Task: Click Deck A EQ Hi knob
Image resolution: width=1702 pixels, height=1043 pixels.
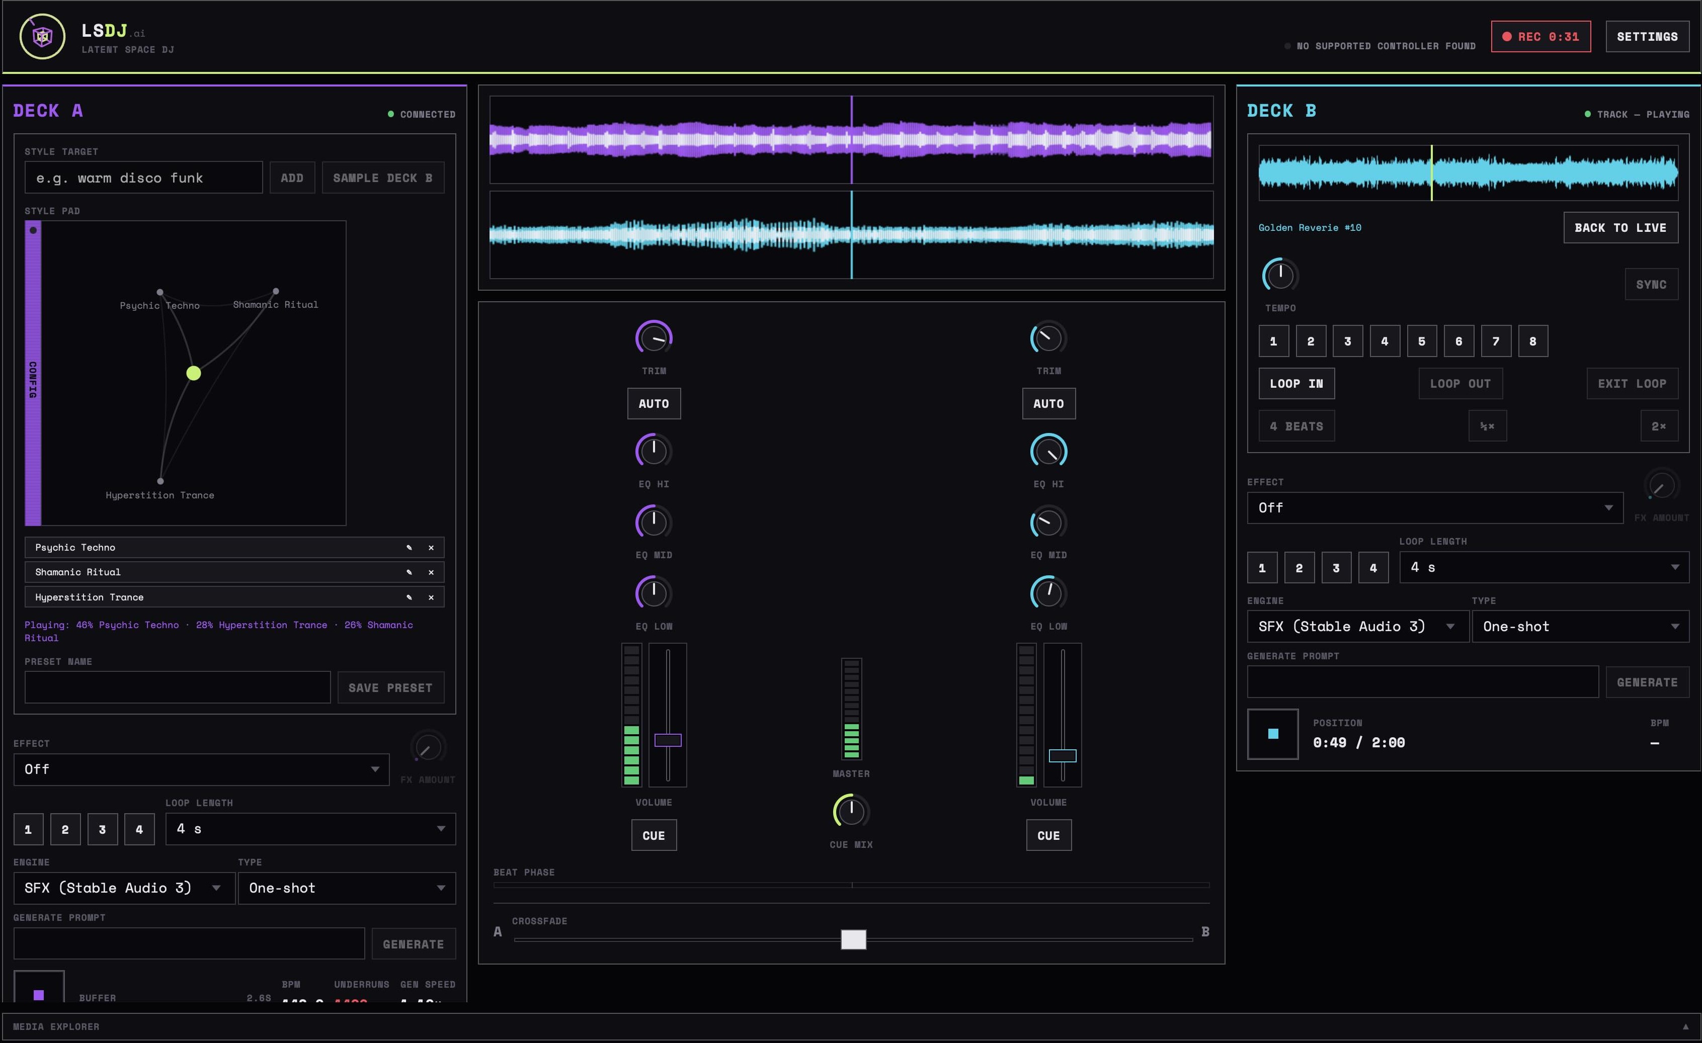Action: click(654, 452)
